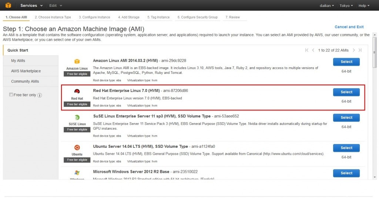Viewport: 379px width, 198px height.
Task: Expand the Help menu
Action: coord(364,6)
